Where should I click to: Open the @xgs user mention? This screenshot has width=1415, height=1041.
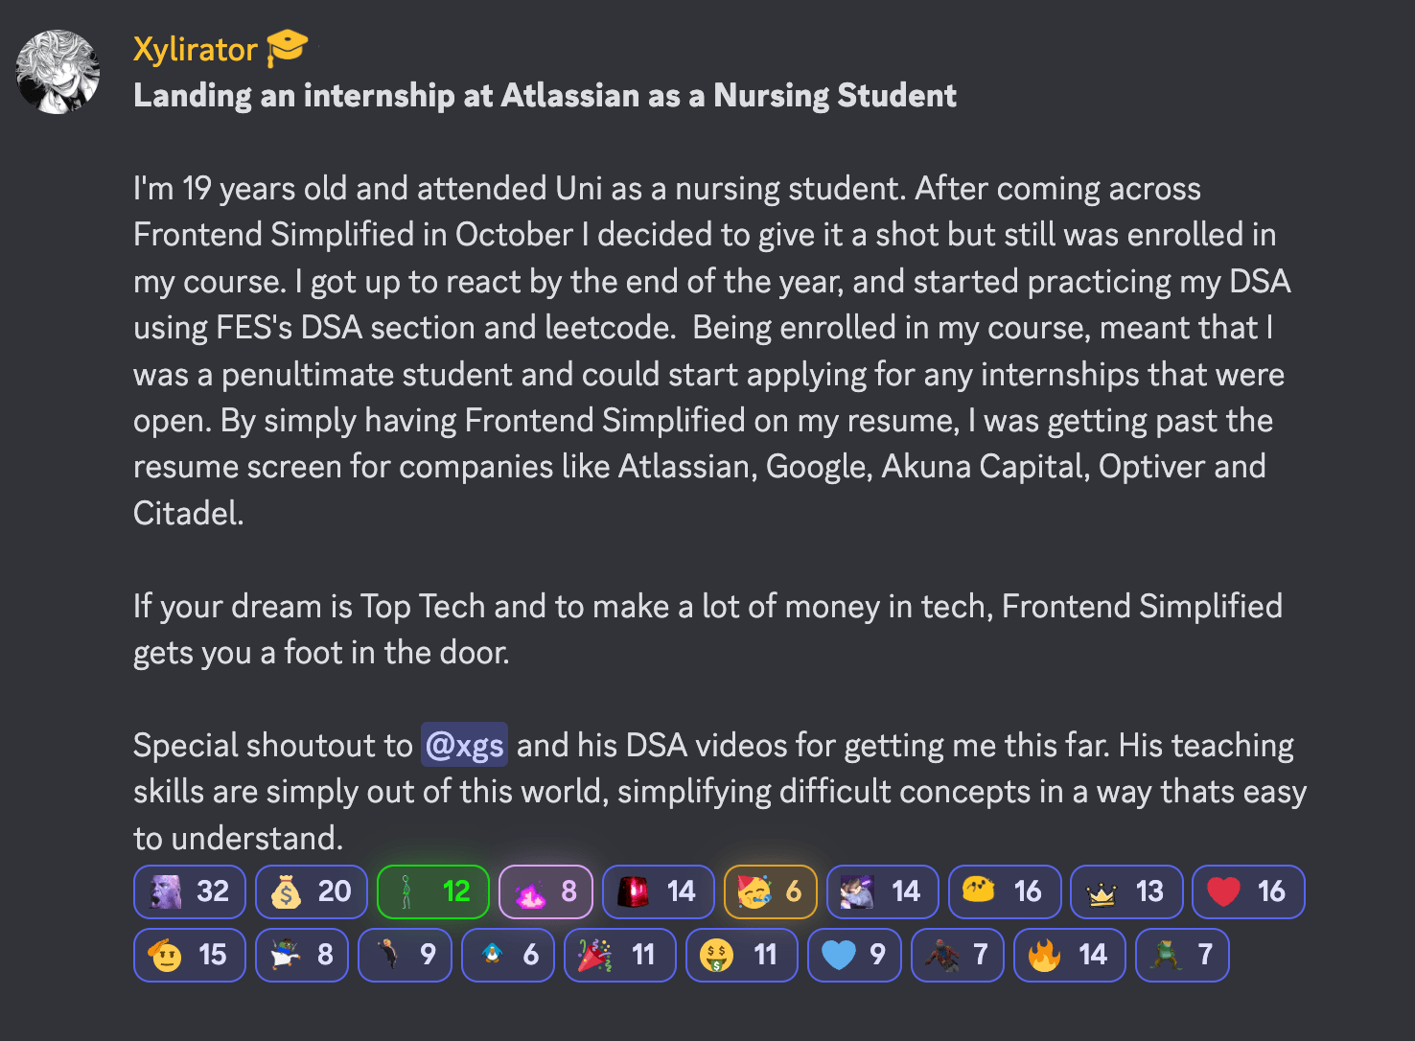(x=464, y=746)
